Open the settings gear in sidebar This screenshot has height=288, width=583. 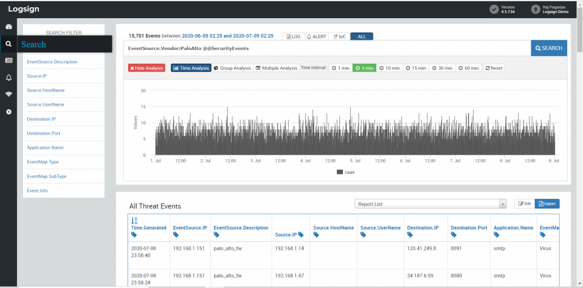click(x=9, y=111)
